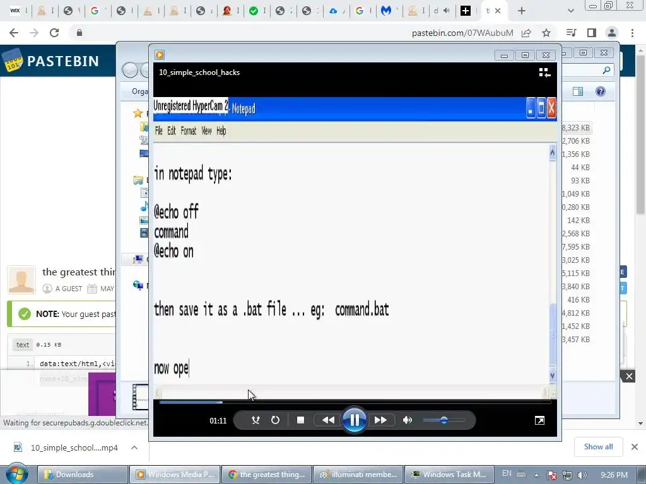Open Chrome side panel

592,33
